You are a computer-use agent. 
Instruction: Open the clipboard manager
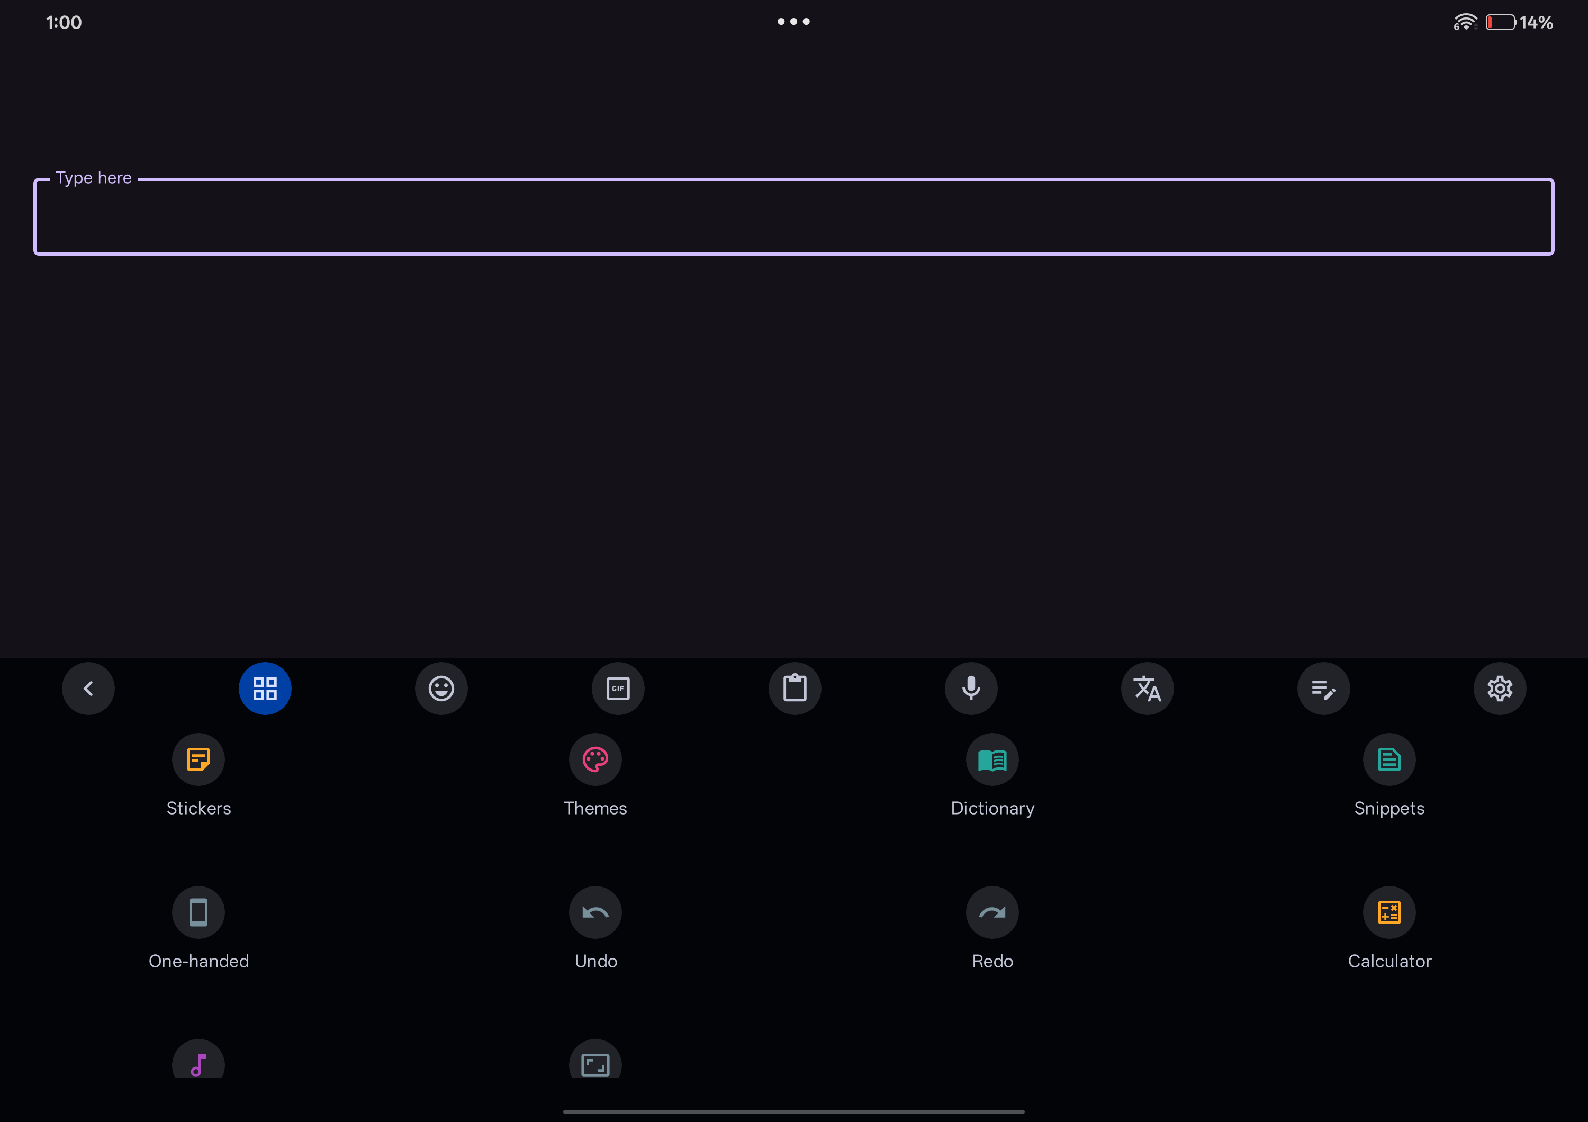[x=795, y=689]
